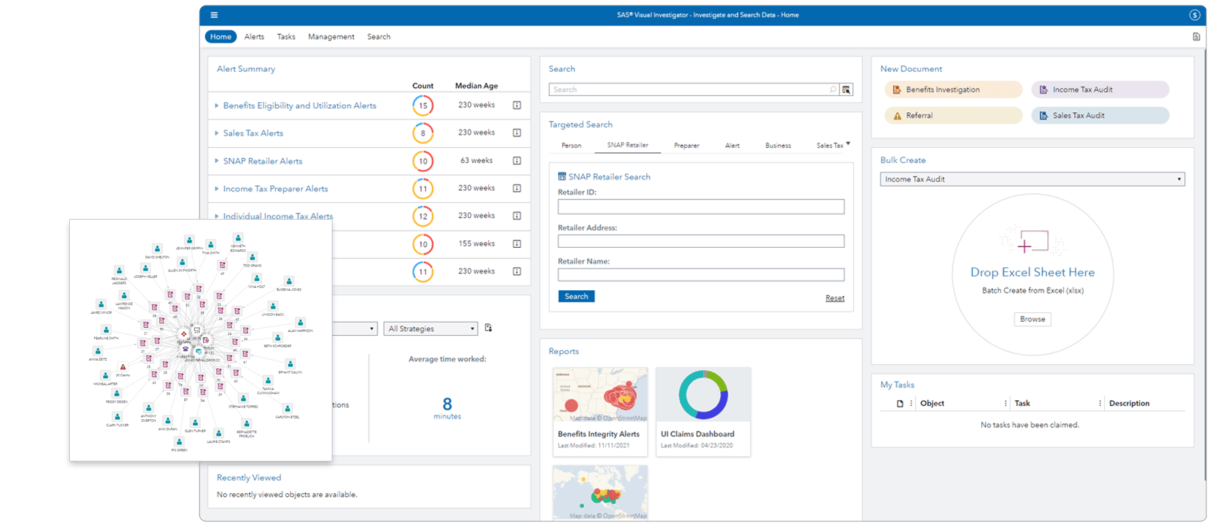Click the Browse button in Bulk Create

click(1032, 319)
